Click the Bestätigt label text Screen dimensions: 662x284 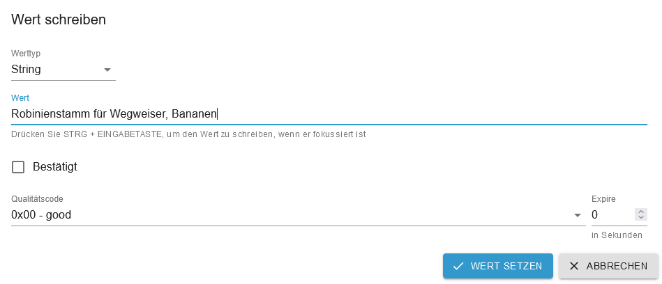[x=55, y=167]
